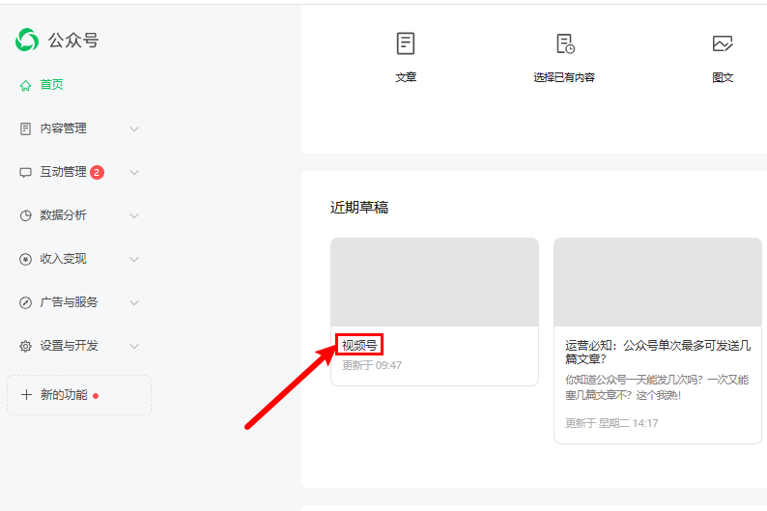Click the 广告与服务 compass icon
The image size is (767, 511).
pos(26,302)
